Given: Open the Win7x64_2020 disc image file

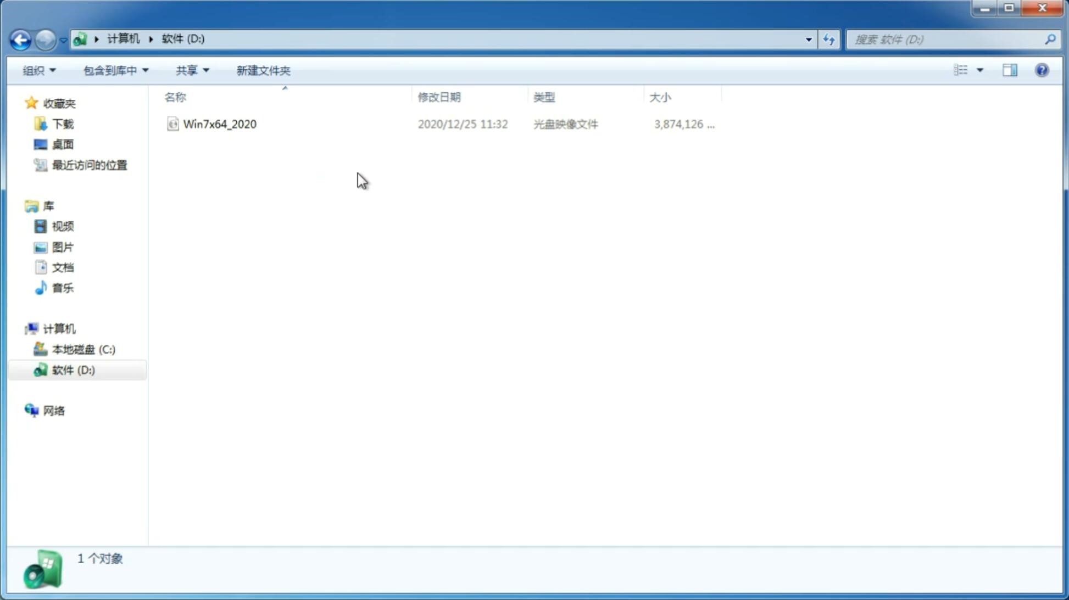Looking at the screenshot, I should tap(220, 124).
